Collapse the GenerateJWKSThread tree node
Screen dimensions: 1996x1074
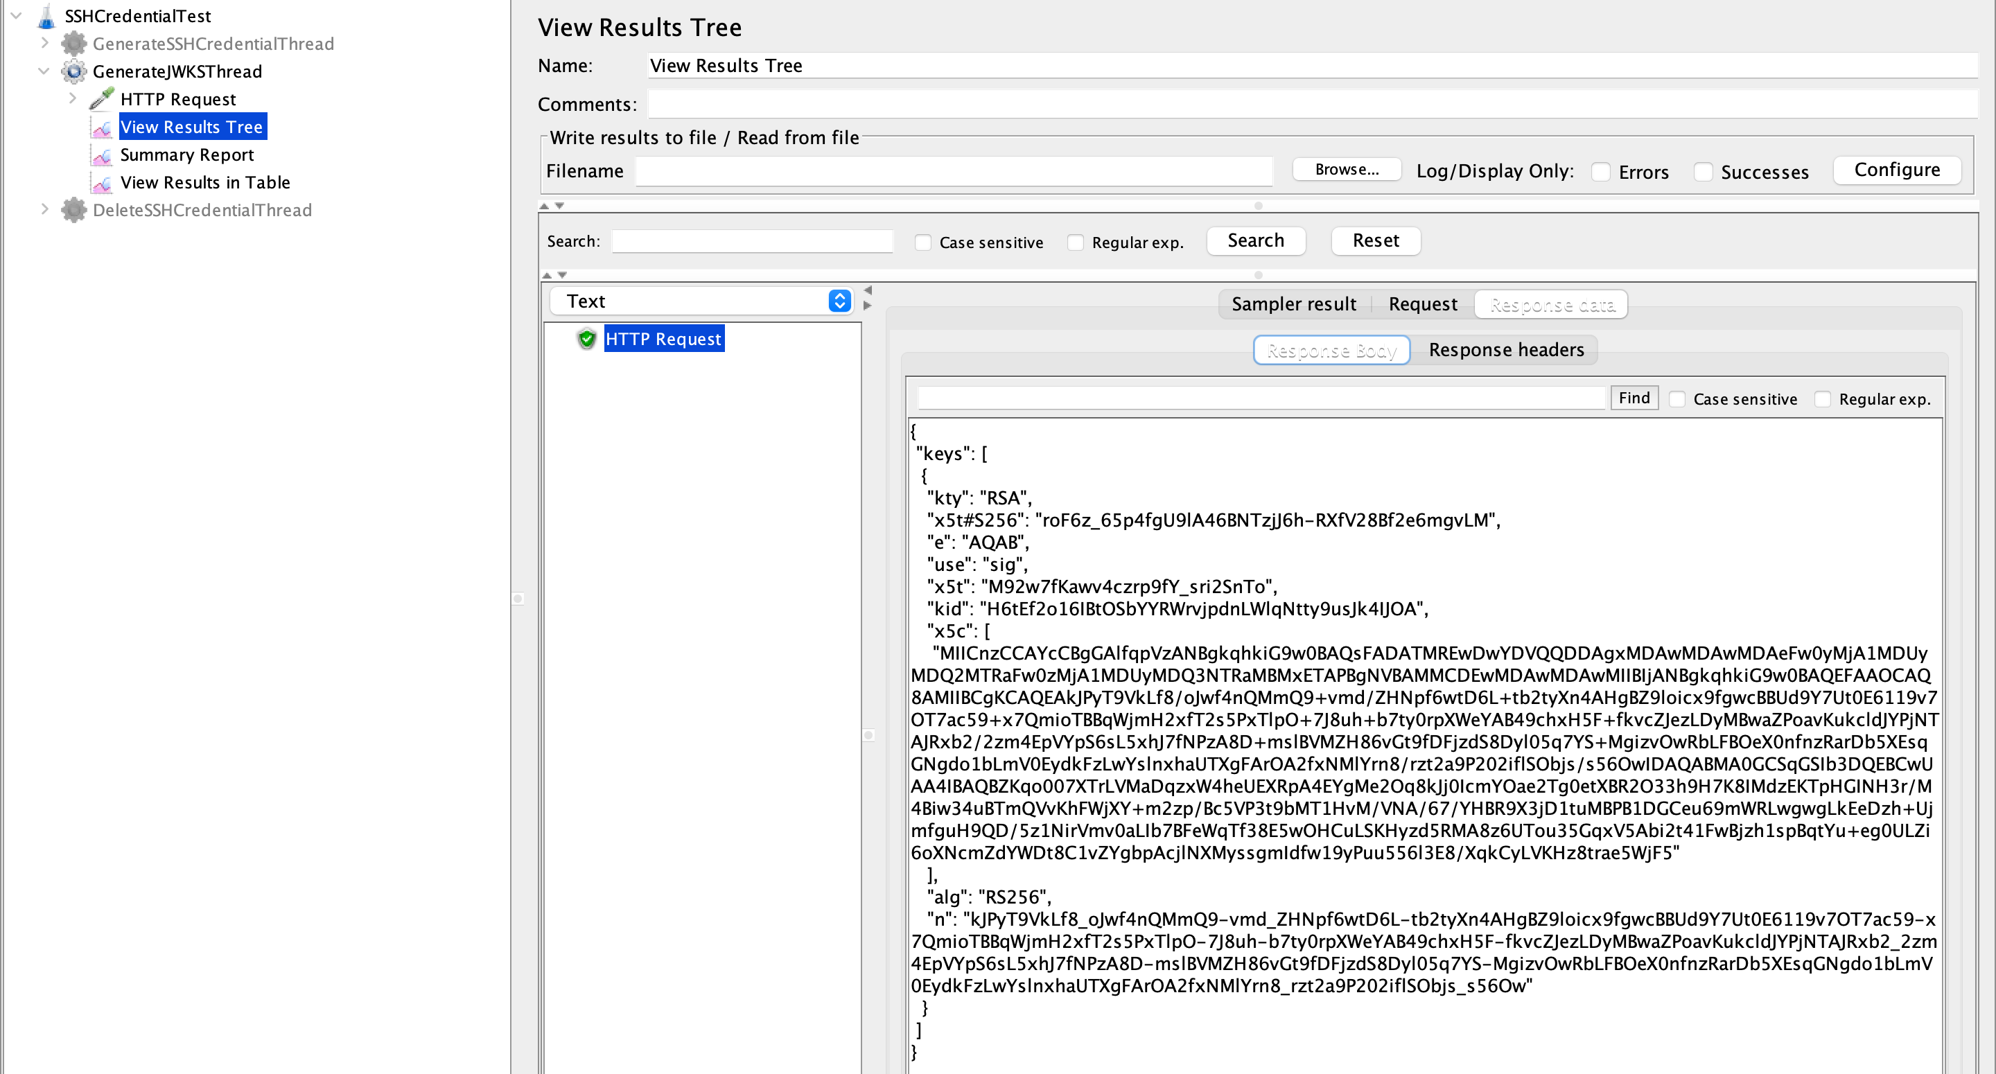[x=44, y=71]
